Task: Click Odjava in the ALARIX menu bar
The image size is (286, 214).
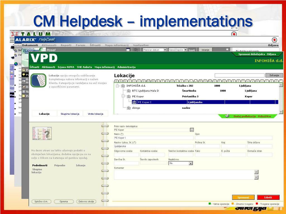Action: pyautogui.click(x=273, y=45)
